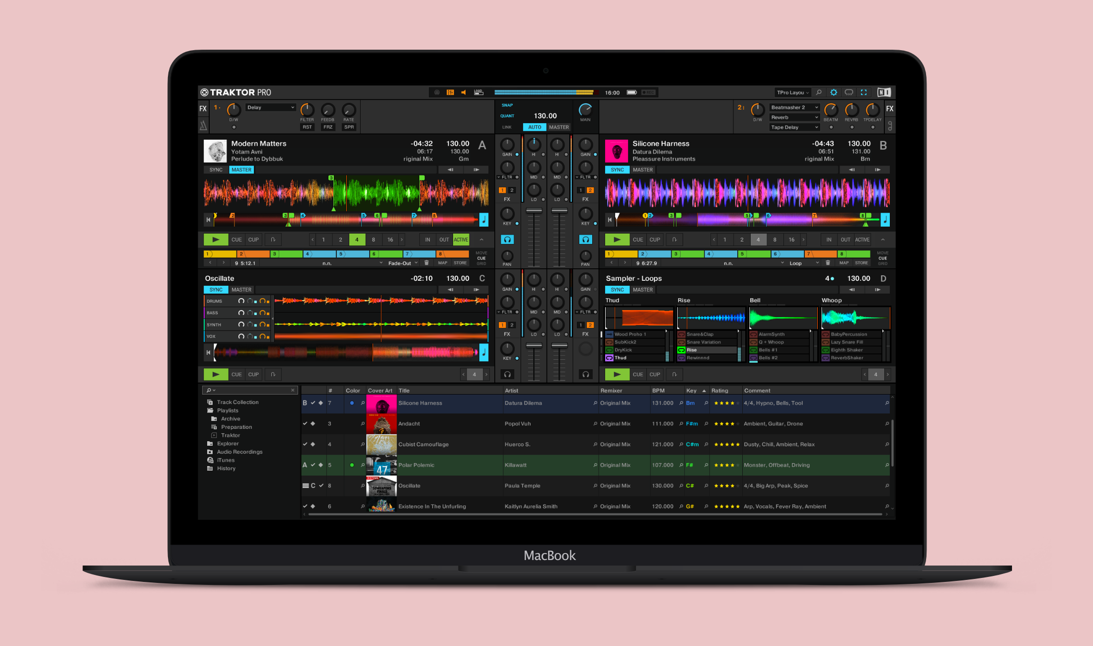Open the TPro Layout dropdown
The height and width of the screenshot is (646, 1093).
[x=792, y=92]
